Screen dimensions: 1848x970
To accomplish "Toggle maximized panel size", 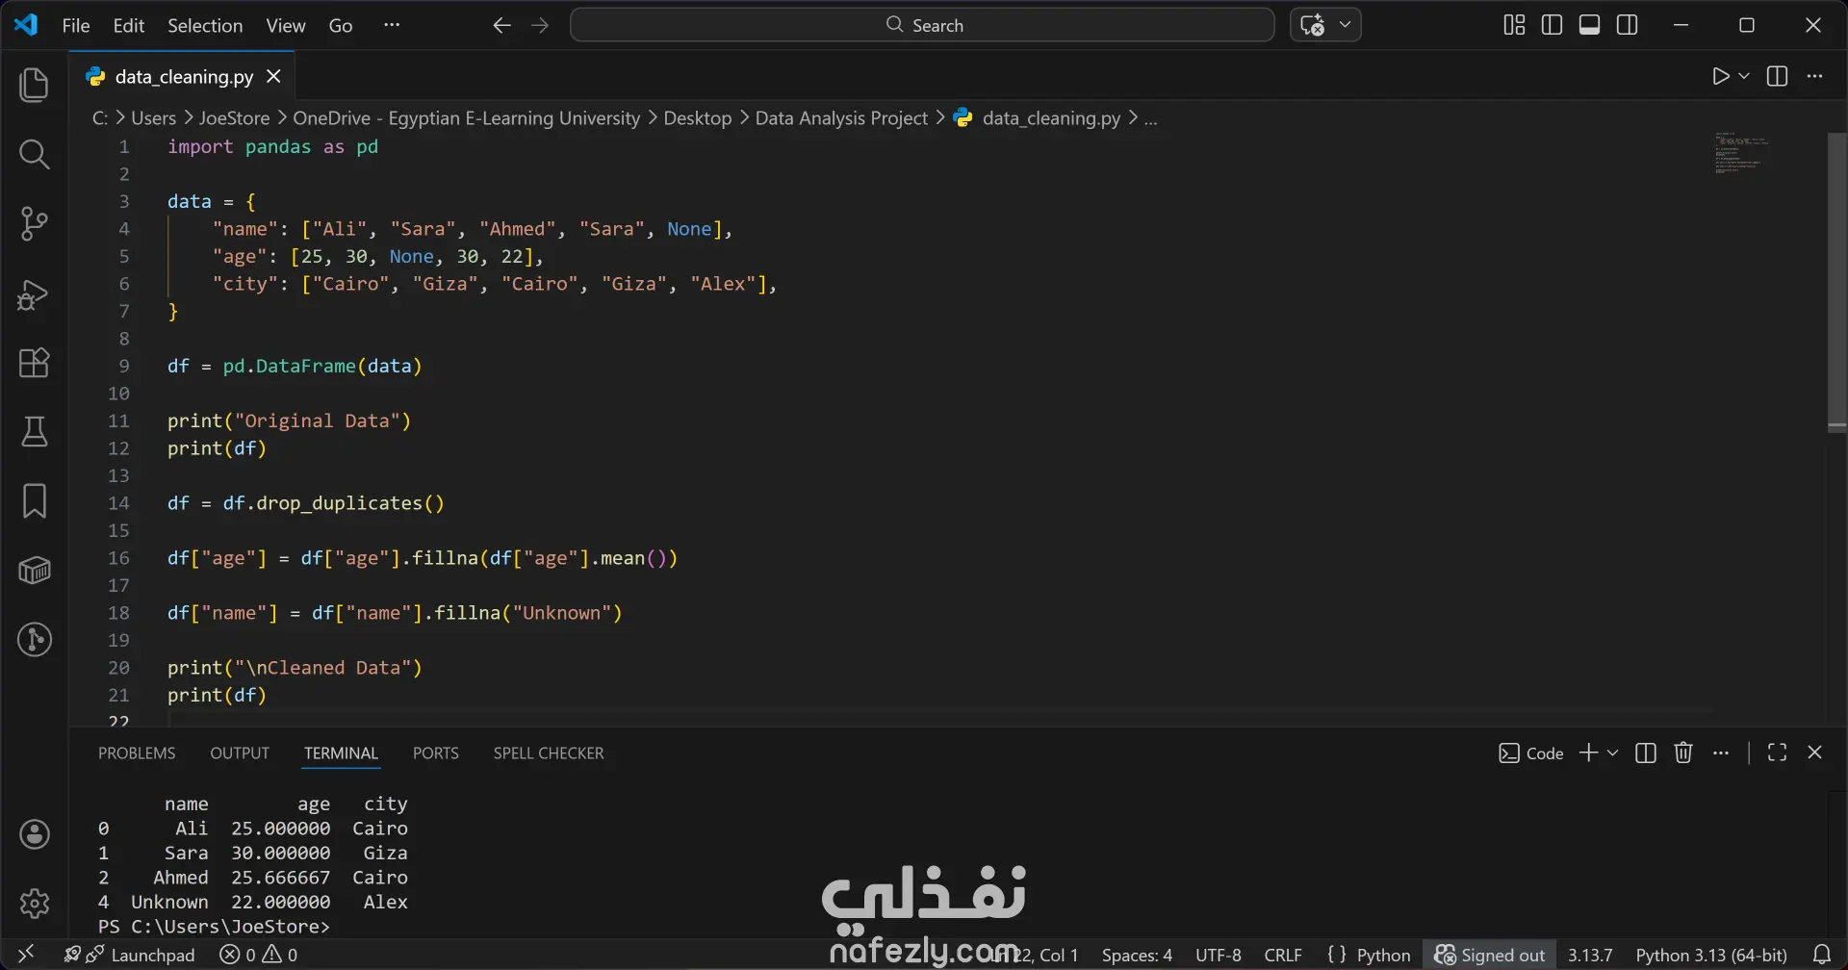I will (x=1778, y=753).
